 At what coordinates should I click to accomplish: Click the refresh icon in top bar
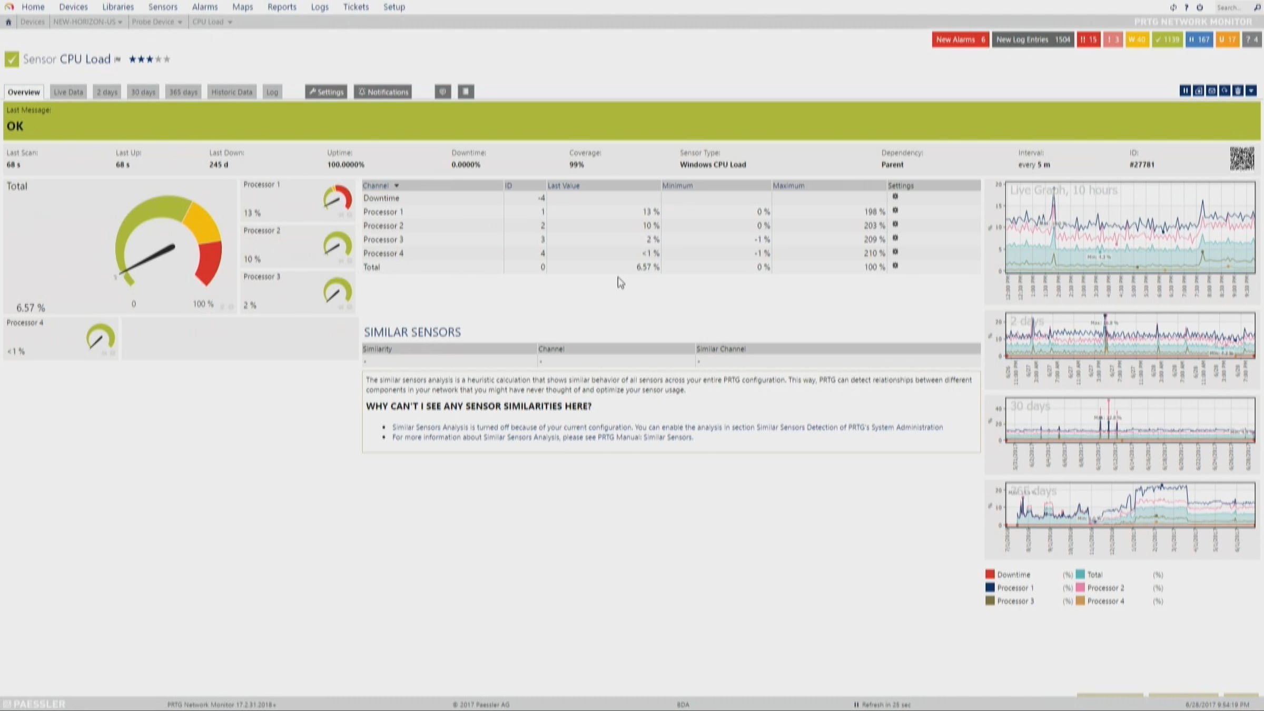point(1173,7)
